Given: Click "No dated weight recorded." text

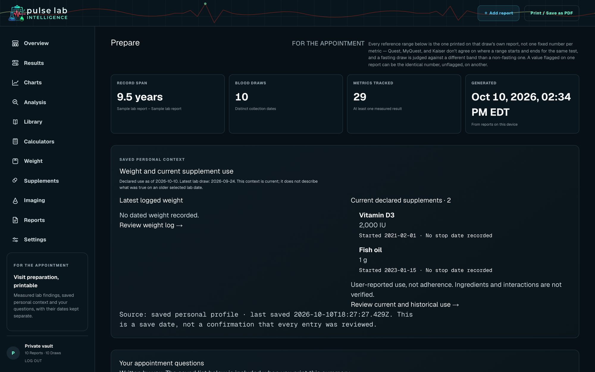Looking at the screenshot, I should pyautogui.click(x=159, y=215).
